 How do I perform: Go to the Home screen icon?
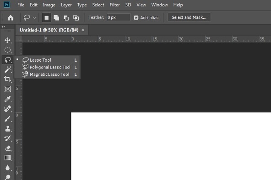click(11, 17)
